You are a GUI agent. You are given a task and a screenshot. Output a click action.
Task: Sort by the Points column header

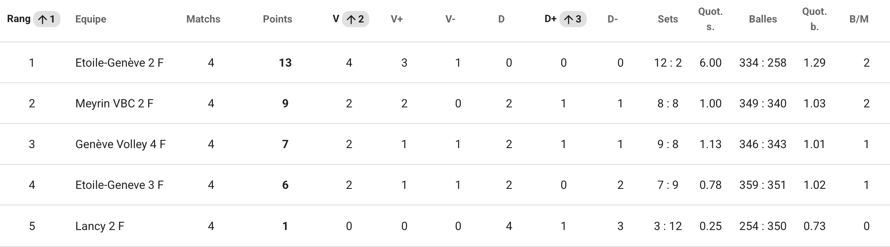pyautogui.click(x=277, y=19)
